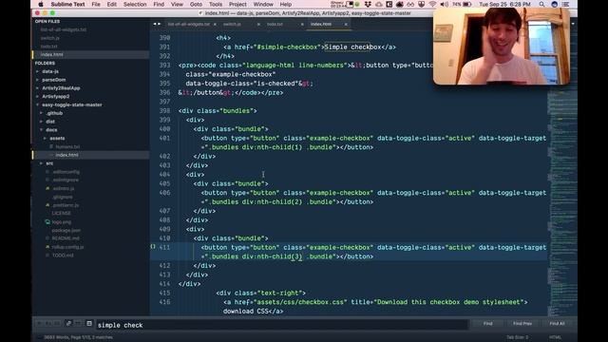
Task: Click the find input field
Action: click(x=281, y=325)
